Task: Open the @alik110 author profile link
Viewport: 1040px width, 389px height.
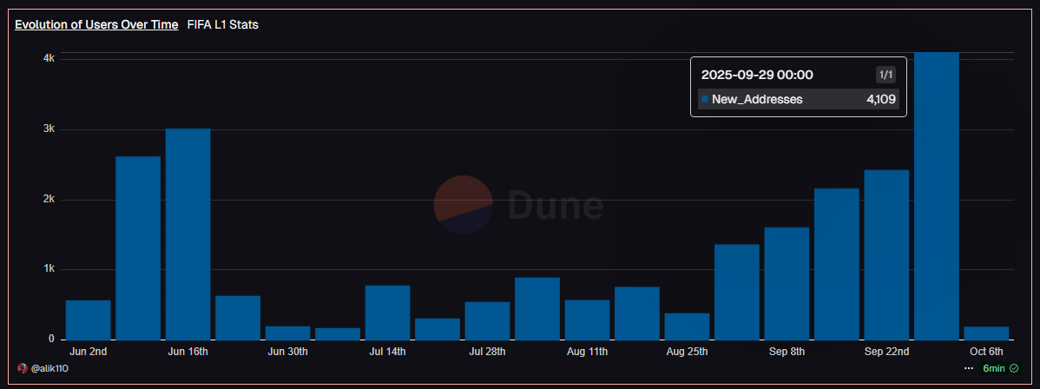Action: (x=49, y=368)
